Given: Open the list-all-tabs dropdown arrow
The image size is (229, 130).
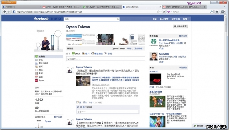Looking at the screenshot, I should coord(225,7).
